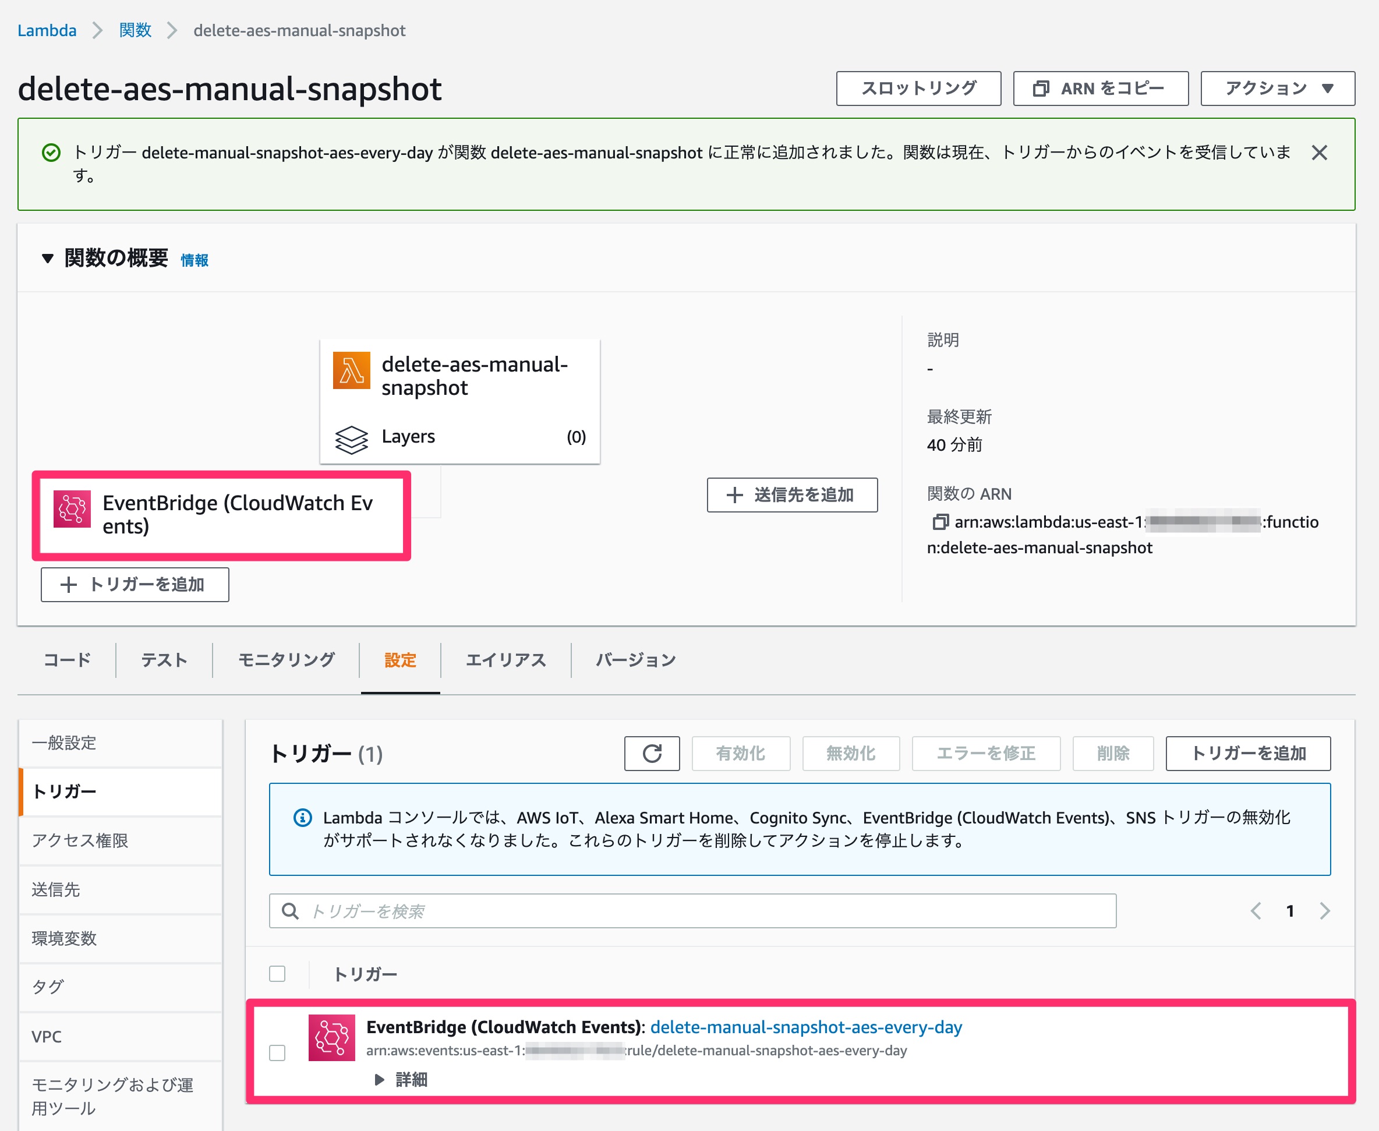Click the dropdown arrow on アクション

click(x=1328, y=89)
